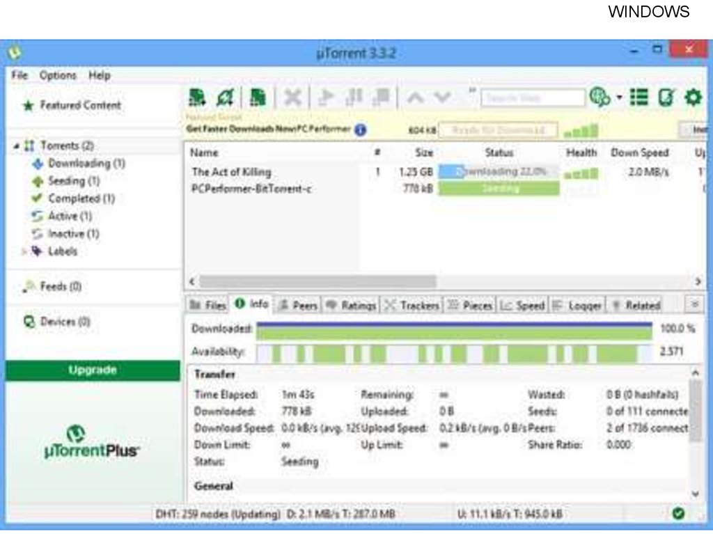Screen dimensions: 713x534
Task: Open the Info tab
Action: click(x=252, y=304)
